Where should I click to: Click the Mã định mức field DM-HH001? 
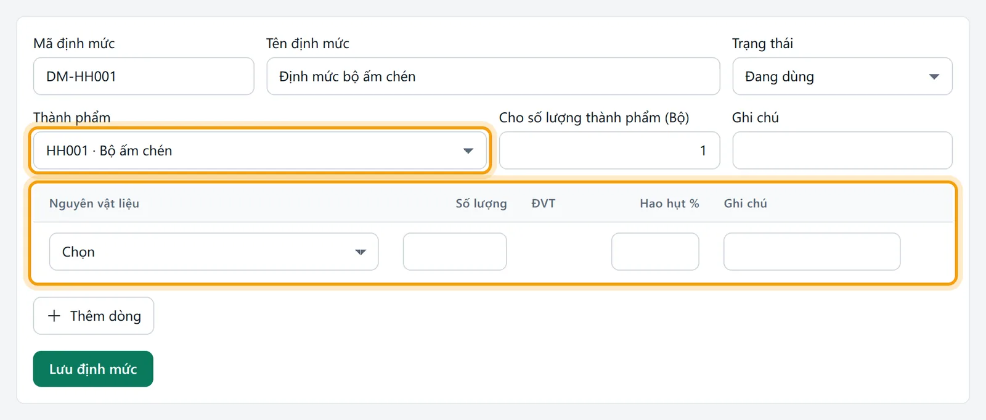pyautogui.click(x=144, y=76)
